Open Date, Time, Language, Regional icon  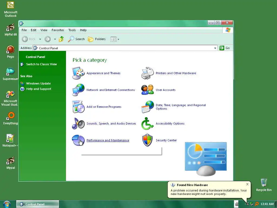[x=148, y=107]
